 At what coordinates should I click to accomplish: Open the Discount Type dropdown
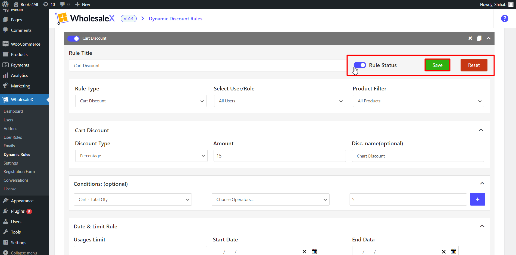[141, 156]
